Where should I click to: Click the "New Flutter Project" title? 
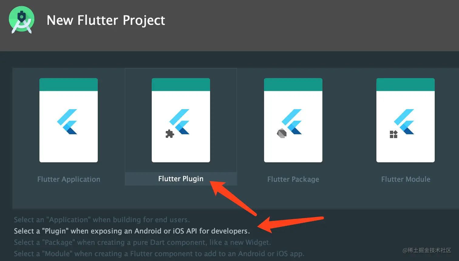pyautogui.click(x=106, y=20)
